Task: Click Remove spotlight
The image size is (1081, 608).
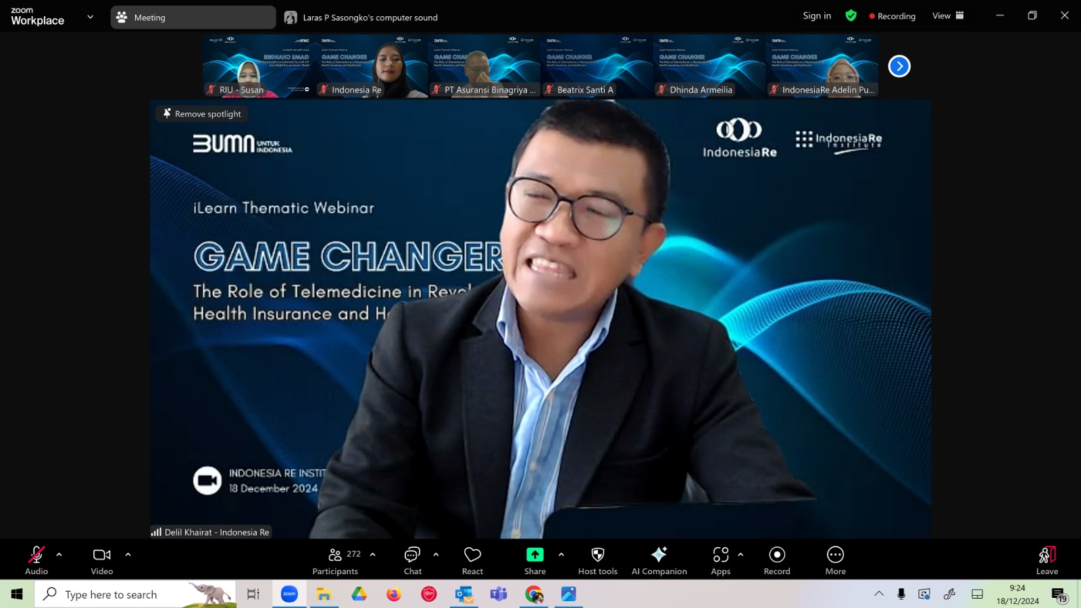Action: (202, 114)
